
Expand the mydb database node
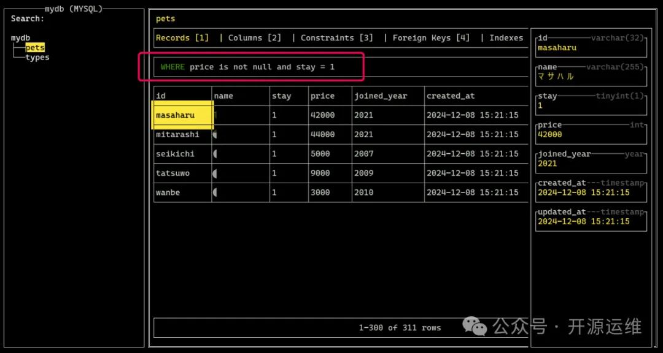(20, 38)
